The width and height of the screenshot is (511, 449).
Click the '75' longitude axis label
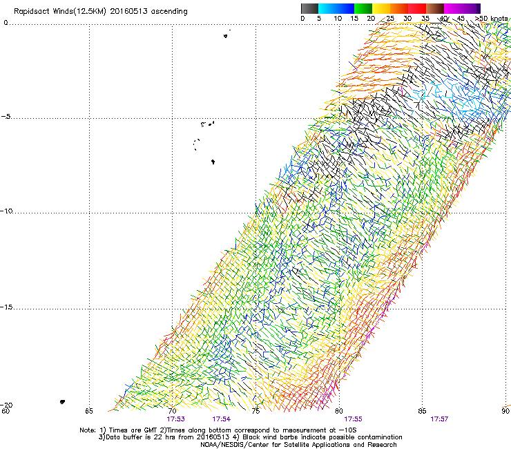(256, 411)
